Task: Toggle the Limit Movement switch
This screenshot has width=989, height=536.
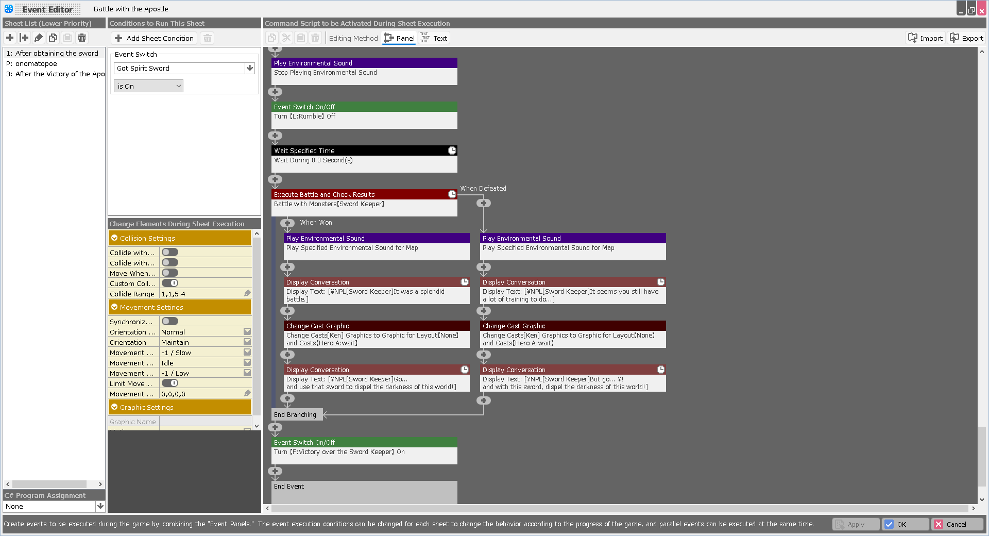Action: tap(170, 383)
